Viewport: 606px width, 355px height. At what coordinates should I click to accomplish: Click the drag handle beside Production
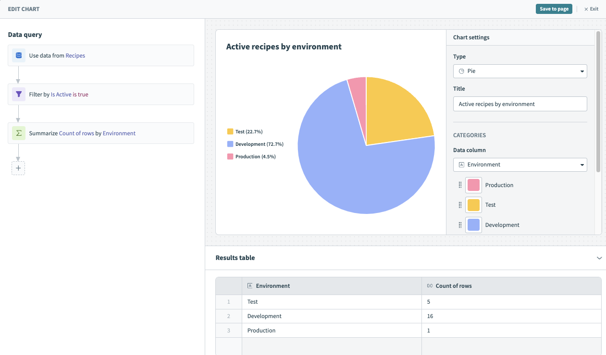tap(460, 185)
